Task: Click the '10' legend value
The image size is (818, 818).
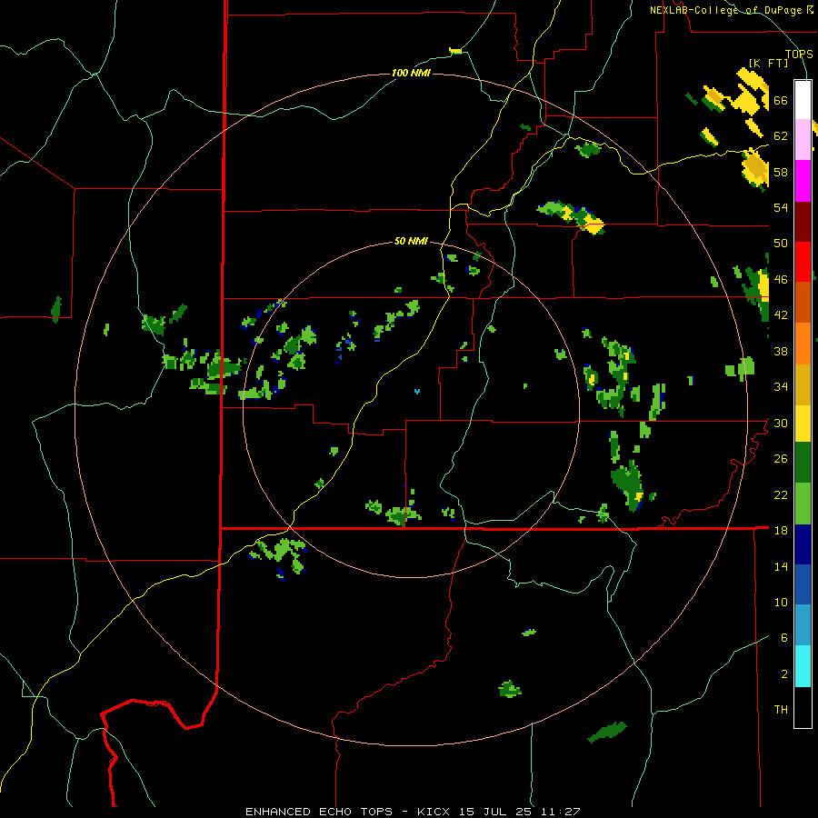Action: click(781, 602)
